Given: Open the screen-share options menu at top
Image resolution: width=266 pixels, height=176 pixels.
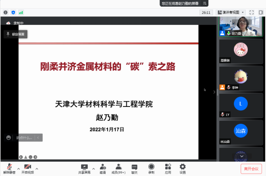Looking at the screenshot, I should 205,3.
